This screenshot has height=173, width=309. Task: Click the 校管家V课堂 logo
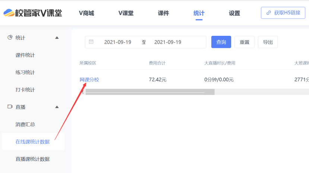33,13
